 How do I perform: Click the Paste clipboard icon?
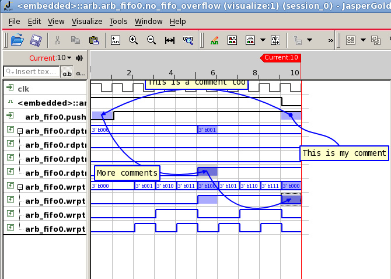(x=94, y=40)
